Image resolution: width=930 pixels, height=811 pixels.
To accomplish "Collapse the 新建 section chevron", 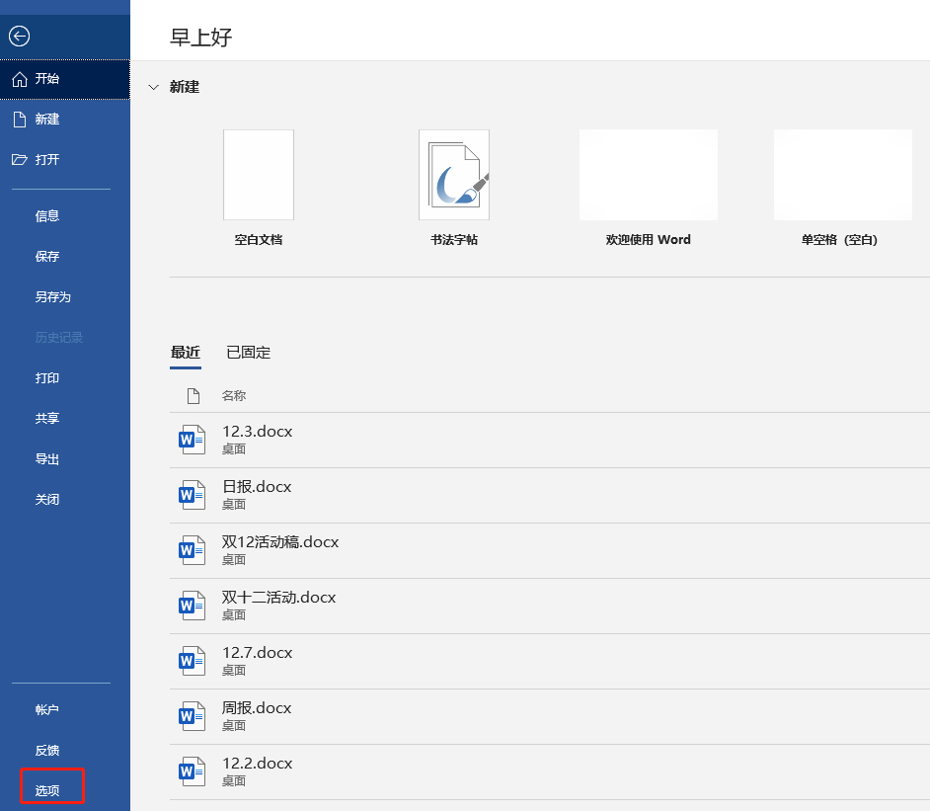I will (x=154, y=87).
